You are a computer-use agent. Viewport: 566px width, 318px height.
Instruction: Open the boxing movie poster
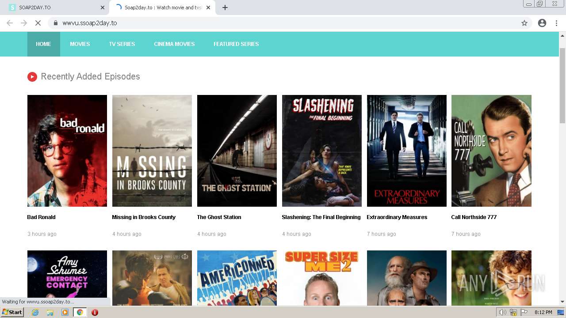152,278
